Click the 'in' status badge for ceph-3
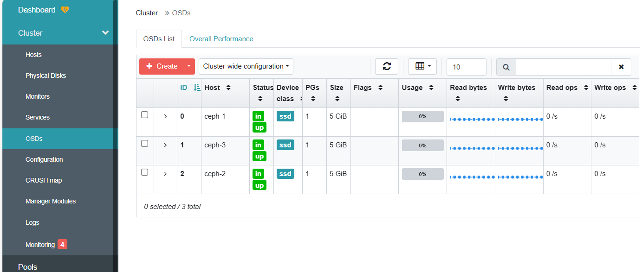The image size is (642, 272). 258,145
